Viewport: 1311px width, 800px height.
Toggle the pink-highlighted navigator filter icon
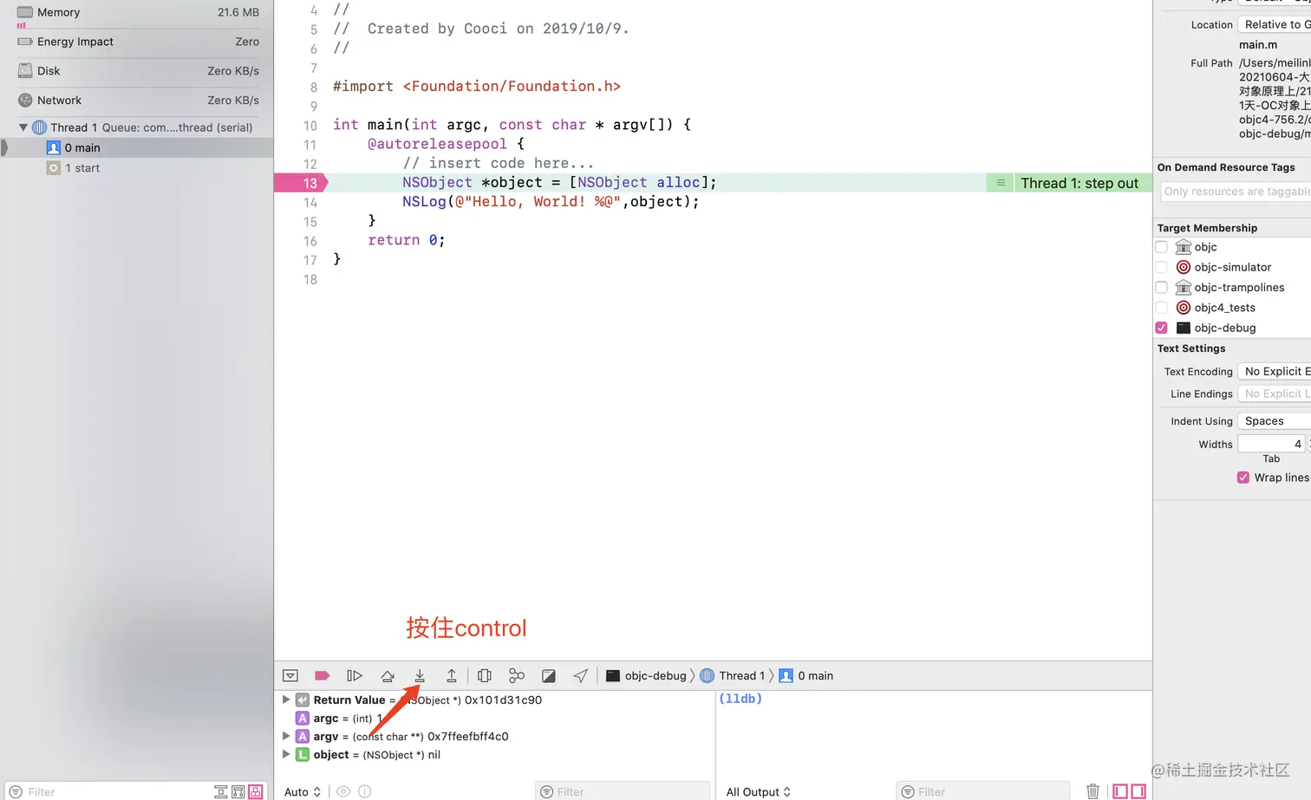pos(255,791)
